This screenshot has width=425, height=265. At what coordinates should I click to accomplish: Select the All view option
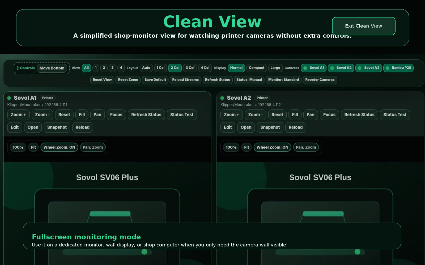[x=86, y=68]
